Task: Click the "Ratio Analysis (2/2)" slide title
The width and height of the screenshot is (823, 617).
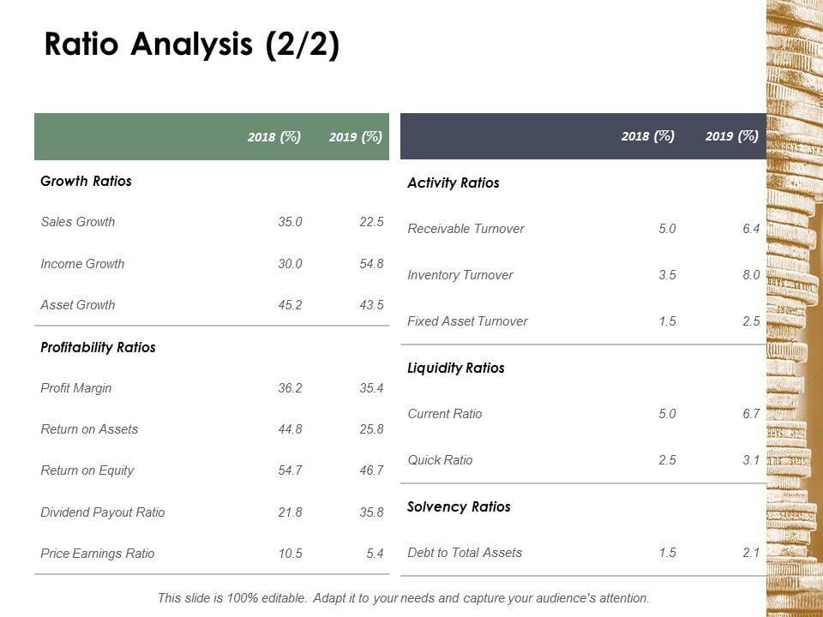Action: coord(191,45)
